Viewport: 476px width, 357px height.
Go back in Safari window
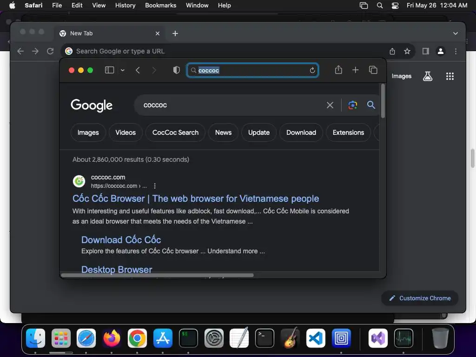(x=138, y=71)
